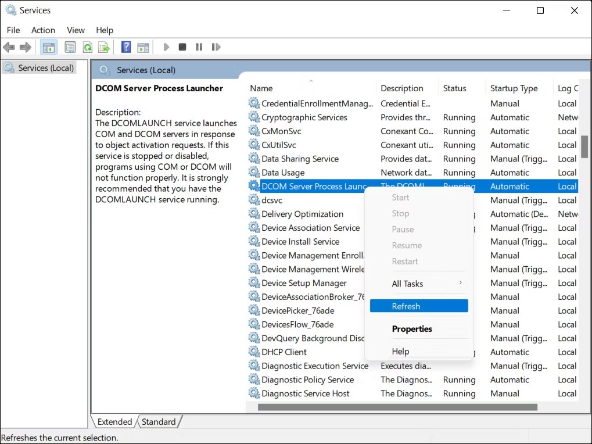592x444 pixels.
Task: Click the Forward arrow toolbar icon
Action: [x=26, y=47]
